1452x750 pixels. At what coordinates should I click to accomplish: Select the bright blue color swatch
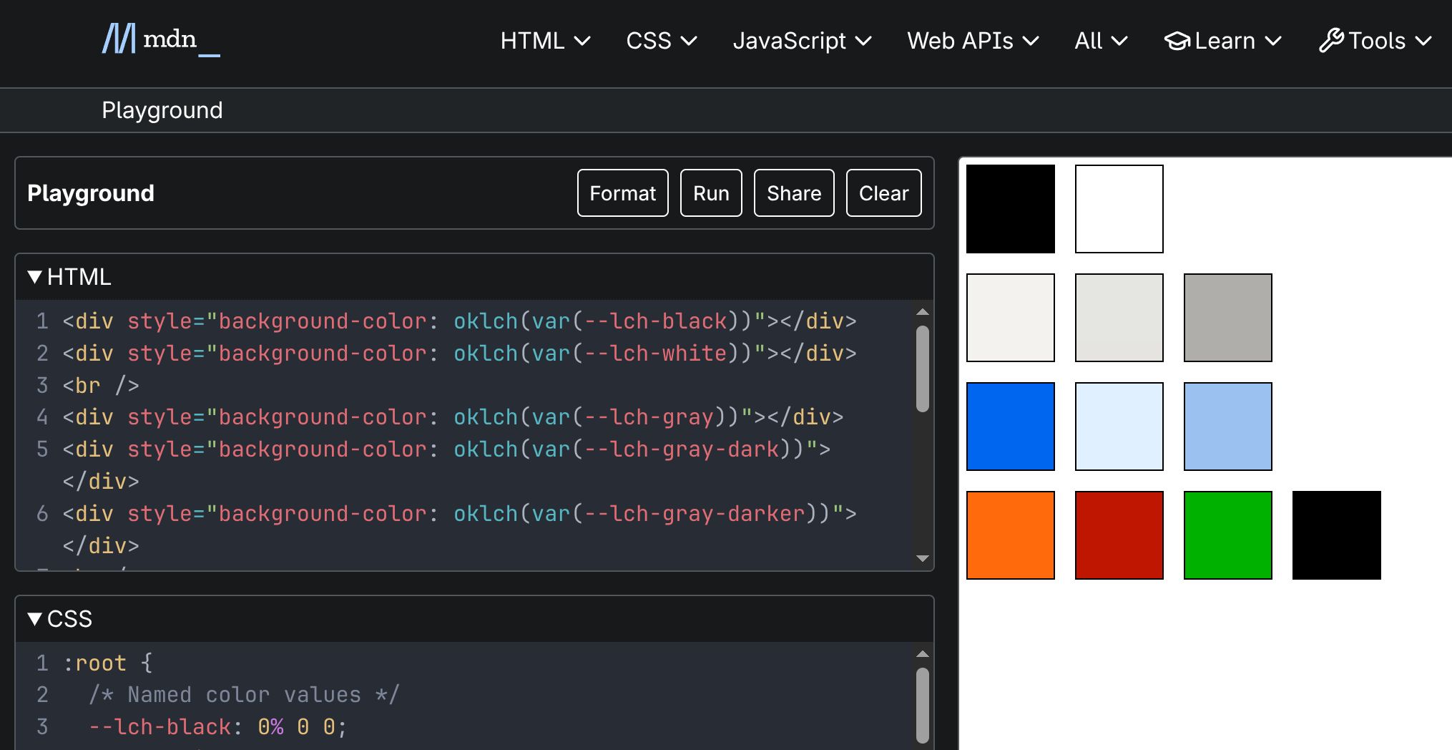(x=1010, y=427)
